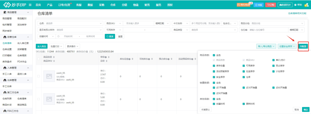The width and height of the screenshot is (311, 114).
Task: Click the 妙手ERP logo
Action: pyautogui.click(x=15, y=5)
